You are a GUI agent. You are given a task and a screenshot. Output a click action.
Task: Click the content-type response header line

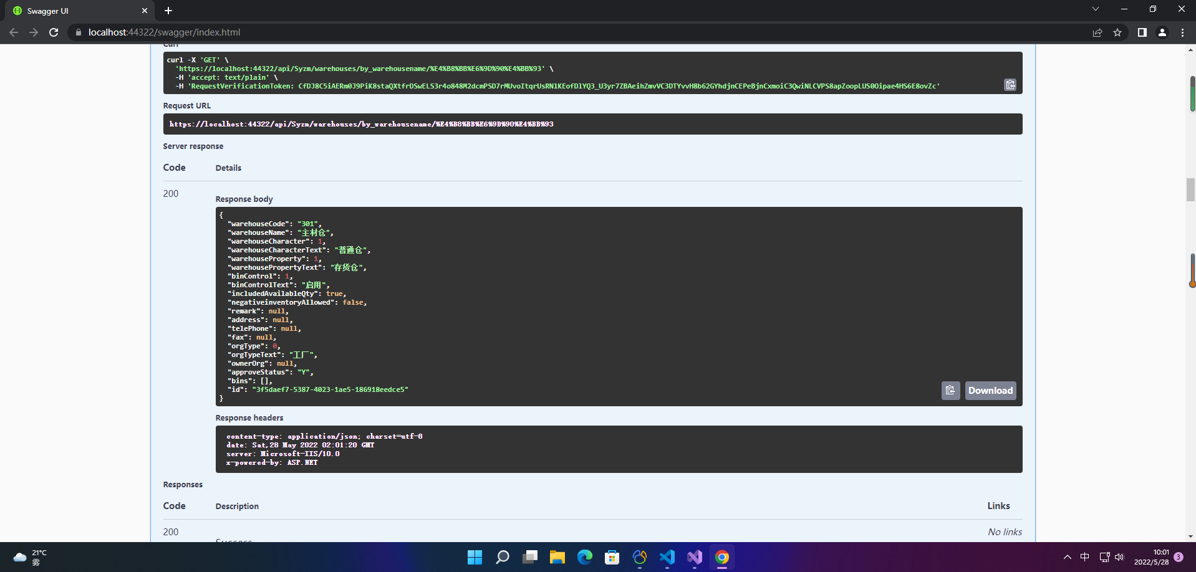[x=324, y=436]
